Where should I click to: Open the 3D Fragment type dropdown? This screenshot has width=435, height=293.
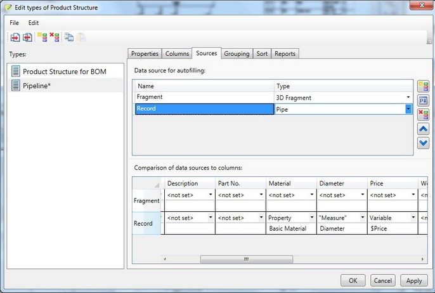408,97
